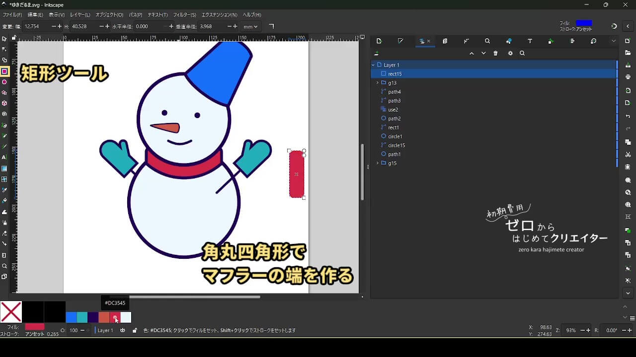Open the パス(P) menu

(135, 15)
